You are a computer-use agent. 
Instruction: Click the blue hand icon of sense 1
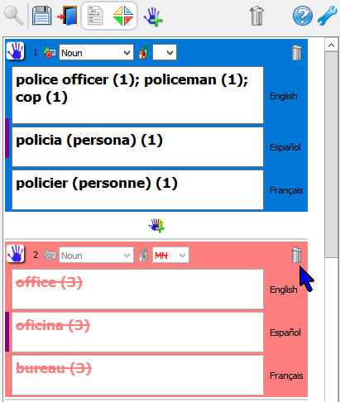tap(16, 50)
